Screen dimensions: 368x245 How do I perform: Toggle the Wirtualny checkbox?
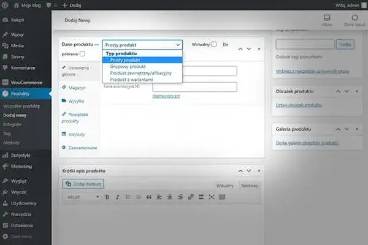coord(214,44)
